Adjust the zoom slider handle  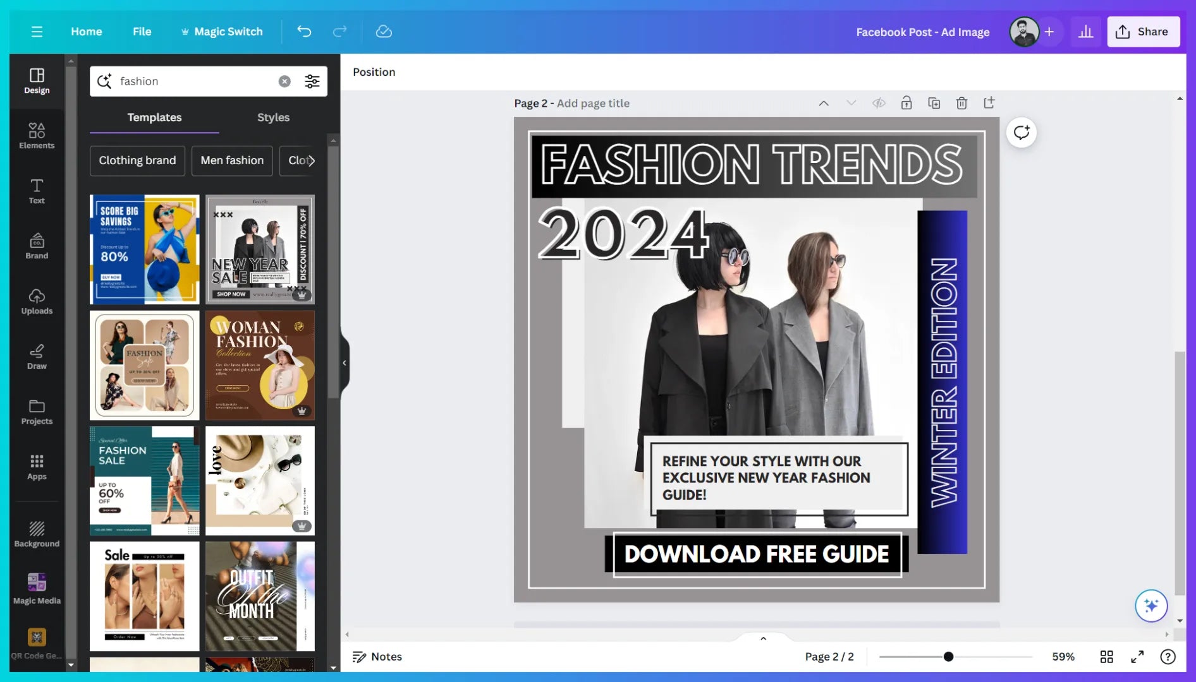click(948, 657)
